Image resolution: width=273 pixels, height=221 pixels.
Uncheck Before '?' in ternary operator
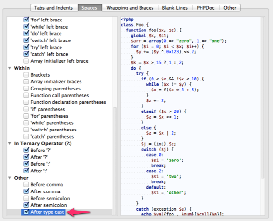[26, 150]
